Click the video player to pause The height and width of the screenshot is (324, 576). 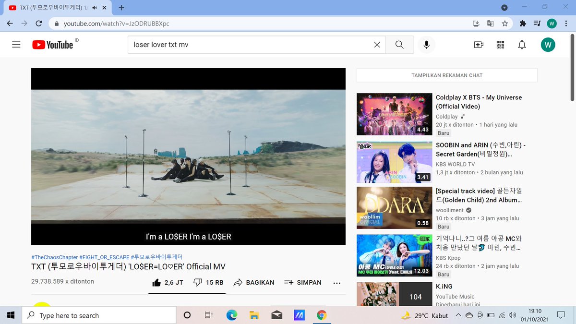coord(188,156)
